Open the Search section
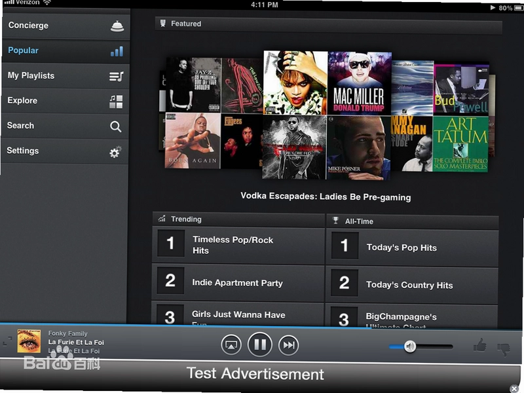This screenshot has width=524, height=393. click(64, 126)
